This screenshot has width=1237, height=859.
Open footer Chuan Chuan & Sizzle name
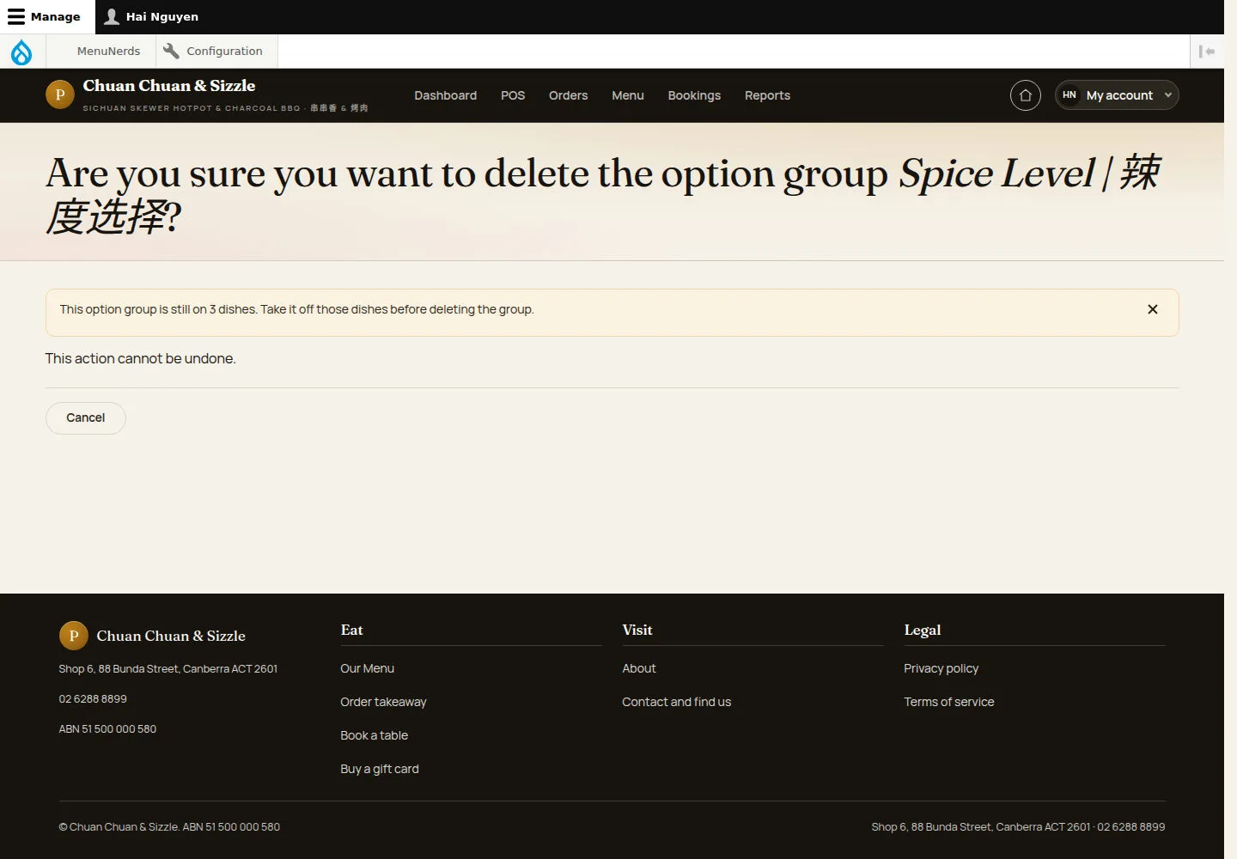pos(171,636)
